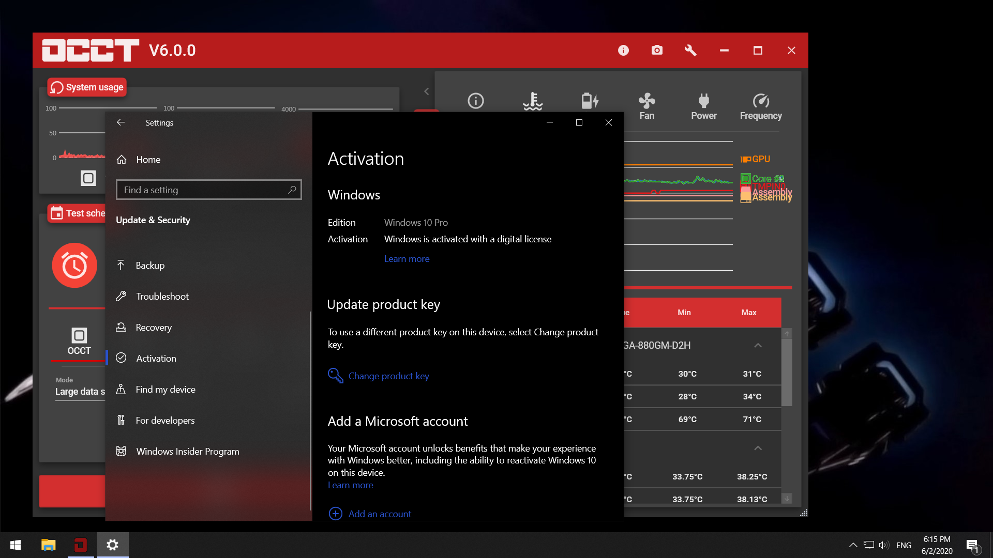Screen dimensions: 993x558
Task: Click the sensor table scroll down arrow
Action: coord(787,499)
